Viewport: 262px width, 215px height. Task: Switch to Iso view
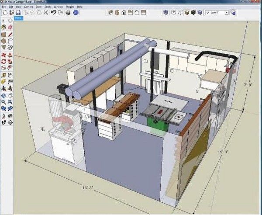[110, 13]
